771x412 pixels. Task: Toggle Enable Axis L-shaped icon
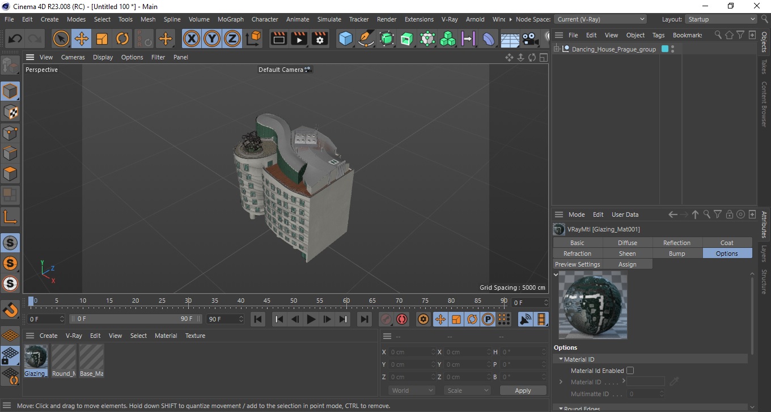[x=10, y=216]
